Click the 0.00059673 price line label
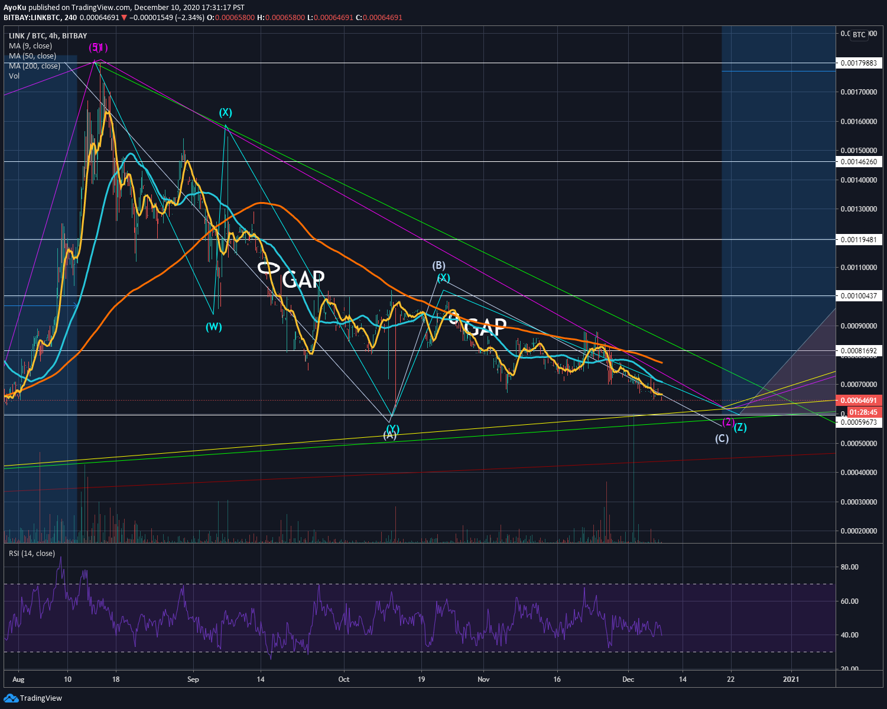The width and height of the screenshot is (887, 709). [859, 422]
